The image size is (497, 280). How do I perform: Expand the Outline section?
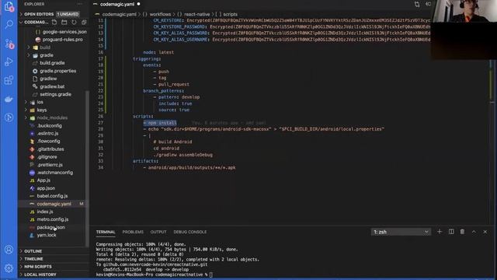point(33,251)
